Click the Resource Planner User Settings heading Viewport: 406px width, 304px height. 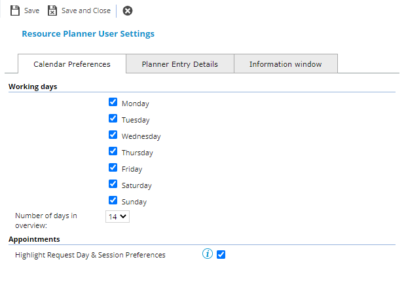tap(88, 33)
